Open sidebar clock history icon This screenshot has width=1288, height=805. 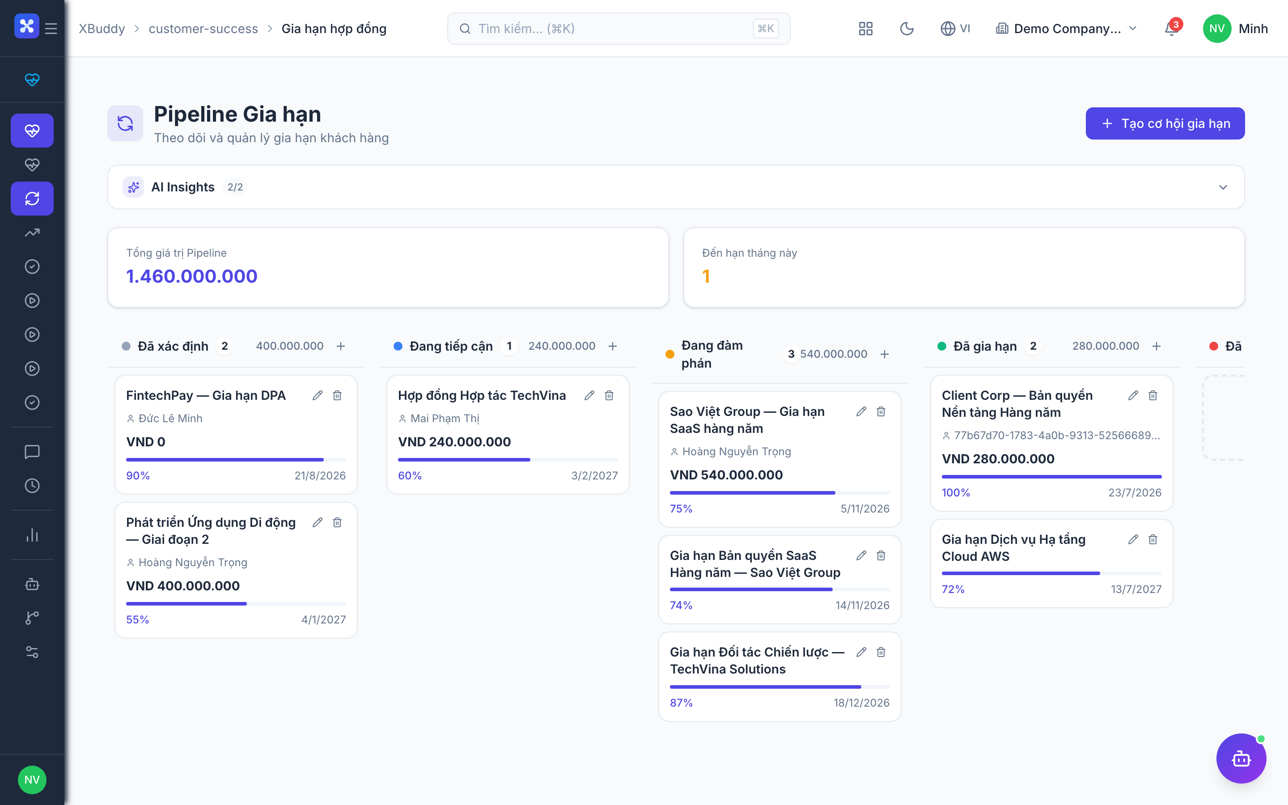click(32, 486)
